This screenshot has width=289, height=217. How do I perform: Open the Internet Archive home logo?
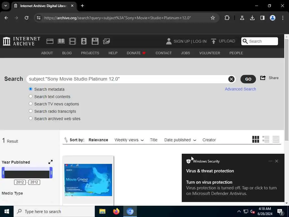(21, 41)
